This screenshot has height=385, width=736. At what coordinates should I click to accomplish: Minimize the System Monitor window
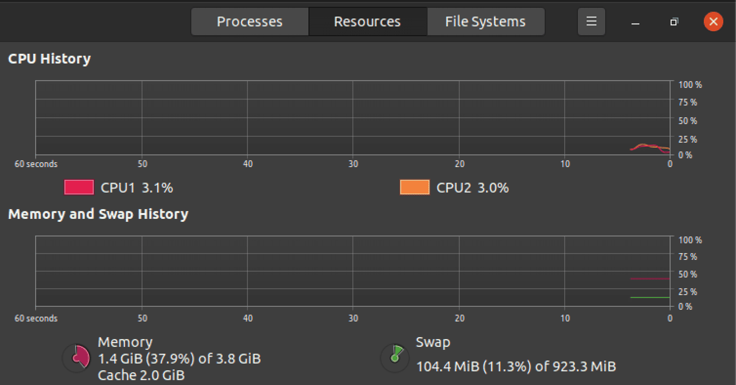coord(635,22)
